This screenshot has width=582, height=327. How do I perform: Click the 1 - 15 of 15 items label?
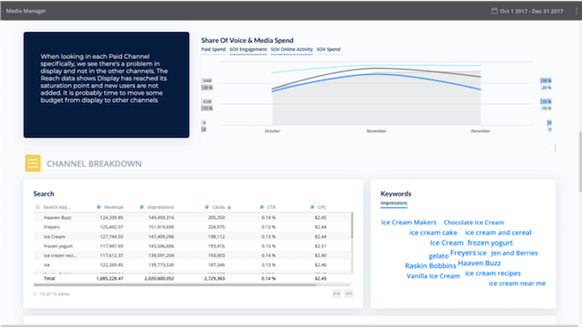pyautogui.click(x=52, y=294)
